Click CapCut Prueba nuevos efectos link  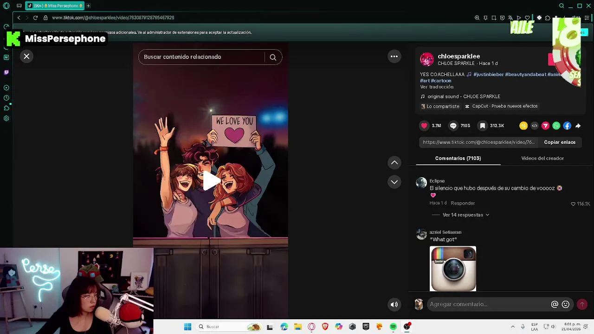pyautogui.click(x=501, y=106)
